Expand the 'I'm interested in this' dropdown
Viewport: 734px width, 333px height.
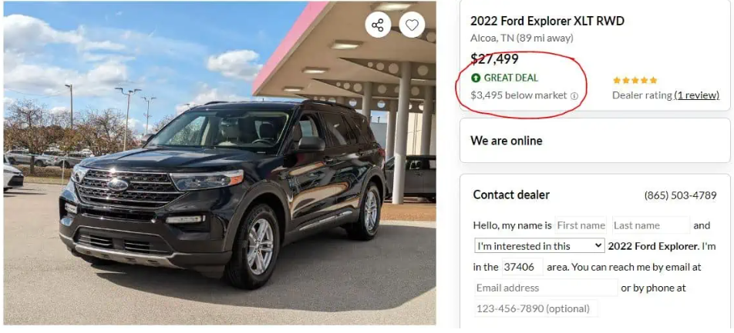pyautogui.click(x=539, y=246)
